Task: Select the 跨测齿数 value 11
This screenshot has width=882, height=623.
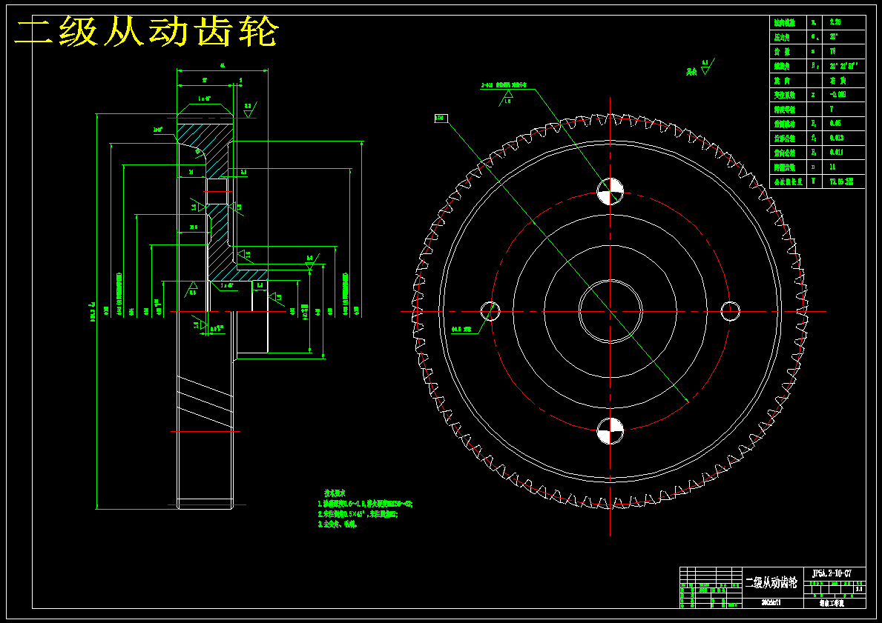Action: coord(832,167)
